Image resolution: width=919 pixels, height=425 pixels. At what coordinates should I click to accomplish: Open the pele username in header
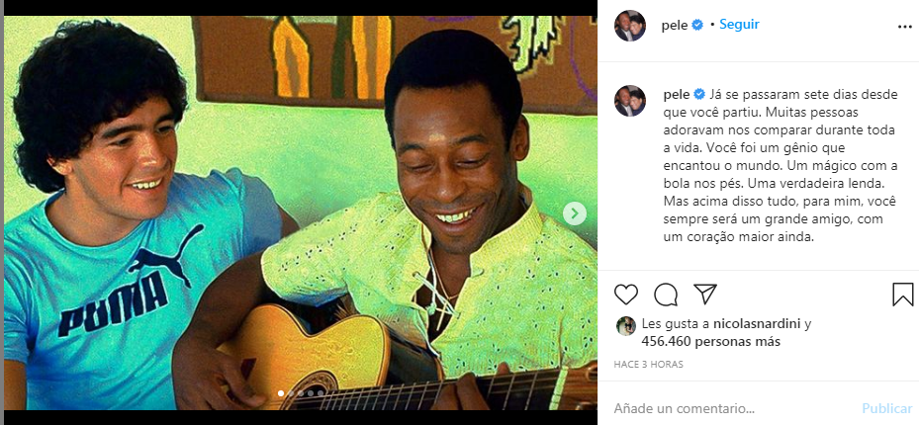point(675,26)
